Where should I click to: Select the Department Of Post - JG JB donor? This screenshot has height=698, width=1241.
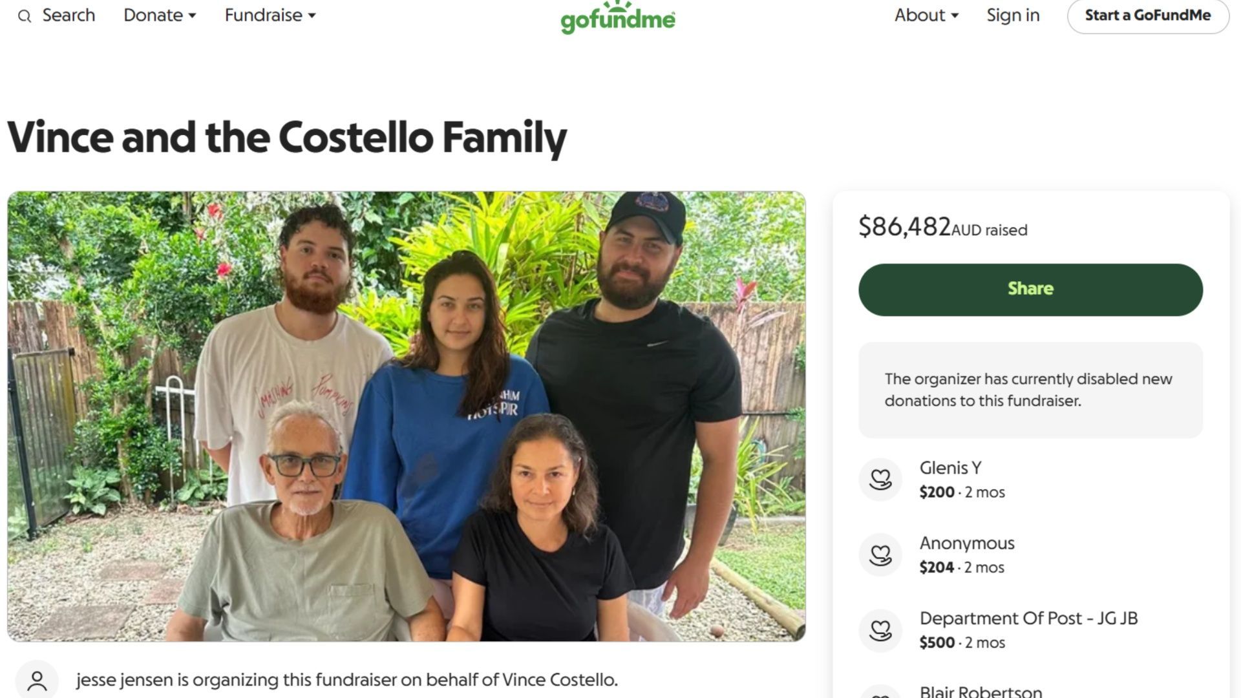(x=1028, y=619)
